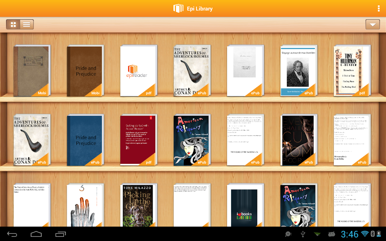Tap the Wi-Fi status icon

click(365, 233)
